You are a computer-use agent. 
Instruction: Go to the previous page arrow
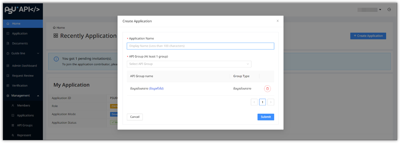tap(254, 102)
